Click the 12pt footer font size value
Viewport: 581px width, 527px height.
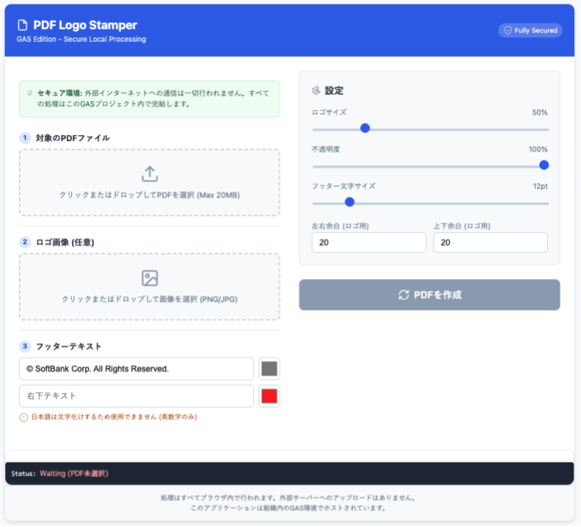(x=540, y=187)
